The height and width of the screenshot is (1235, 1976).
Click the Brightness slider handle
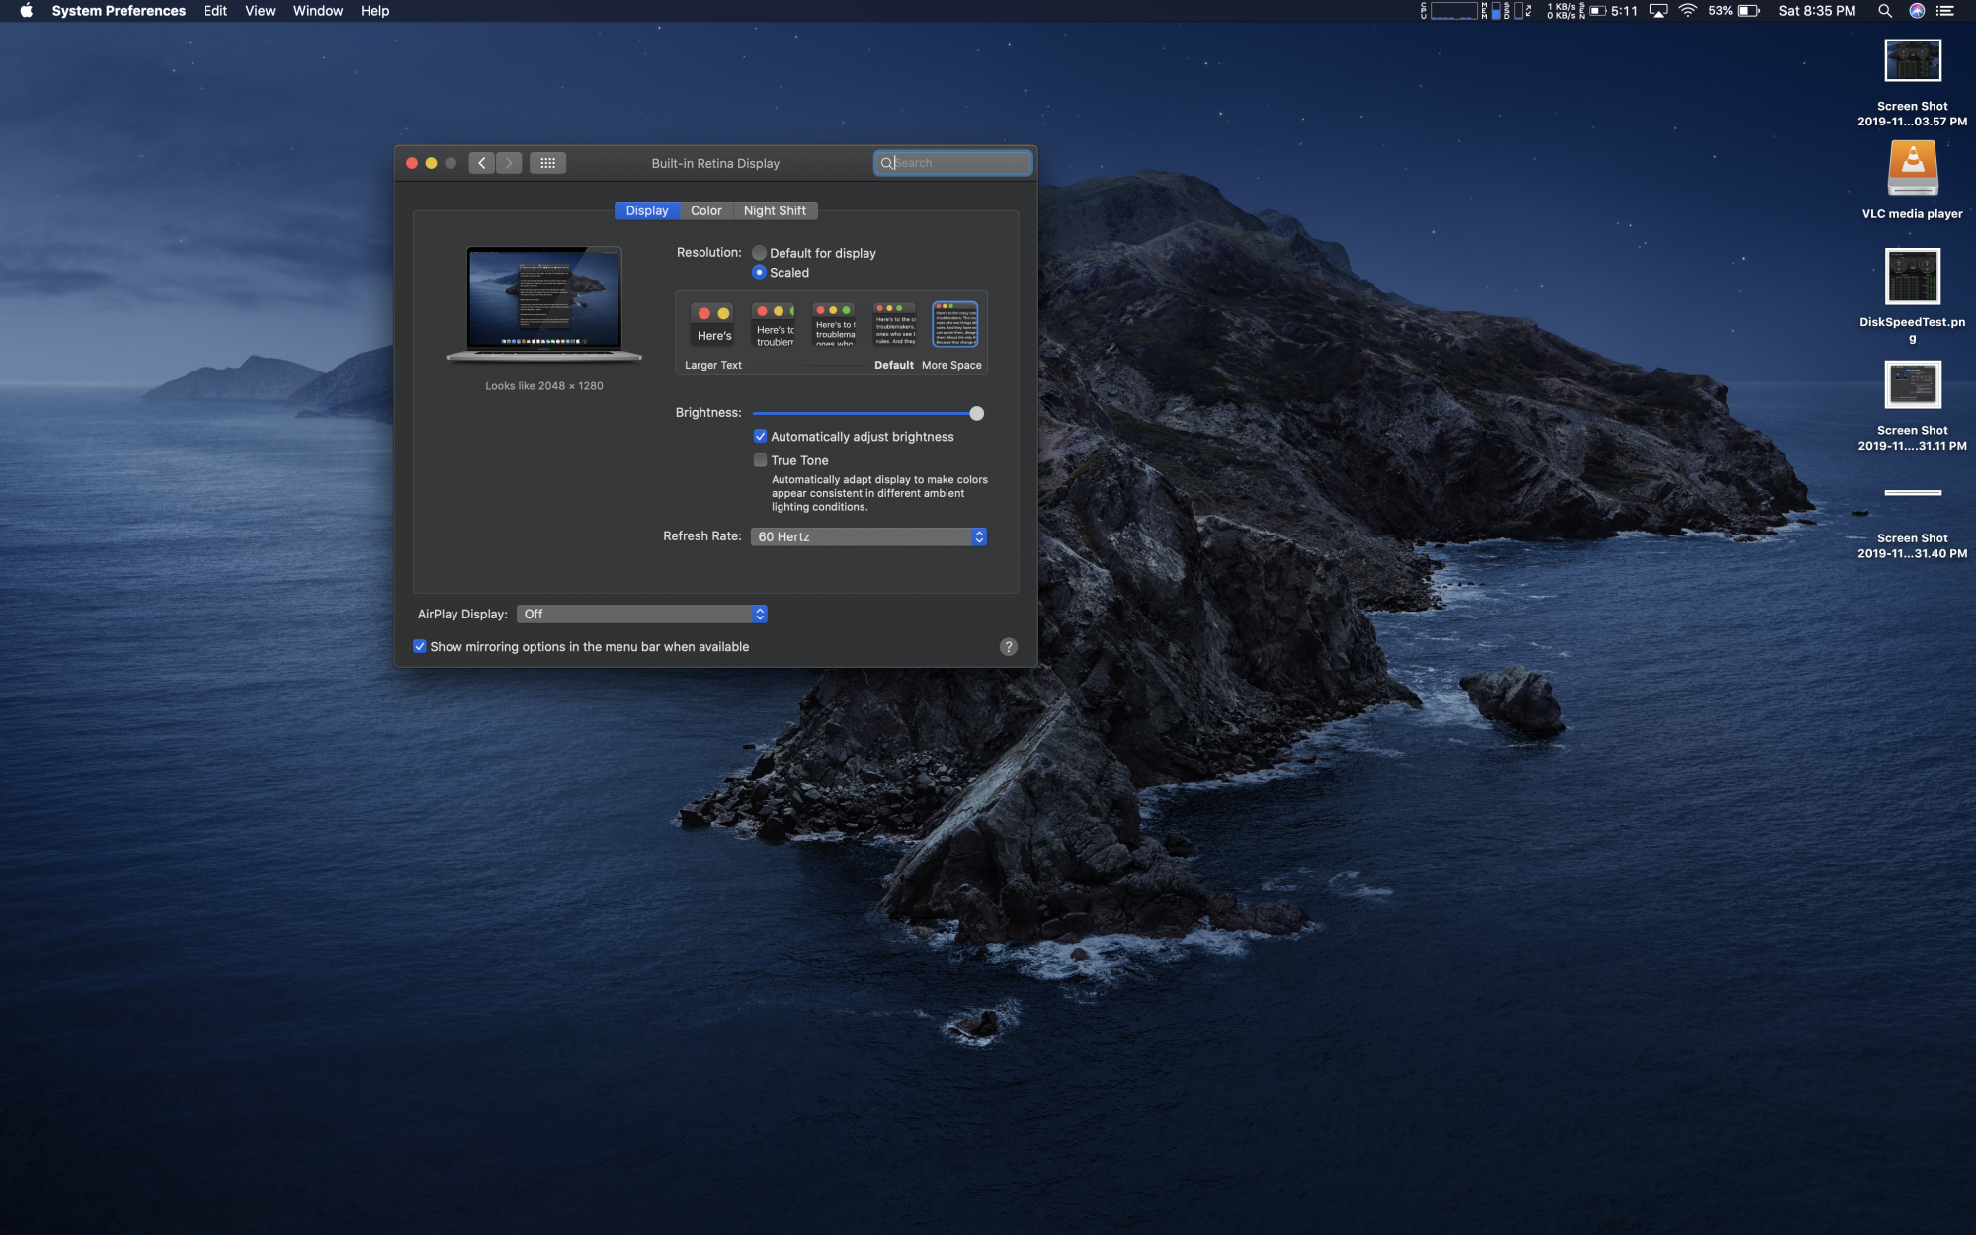click(x=976, y=413)
